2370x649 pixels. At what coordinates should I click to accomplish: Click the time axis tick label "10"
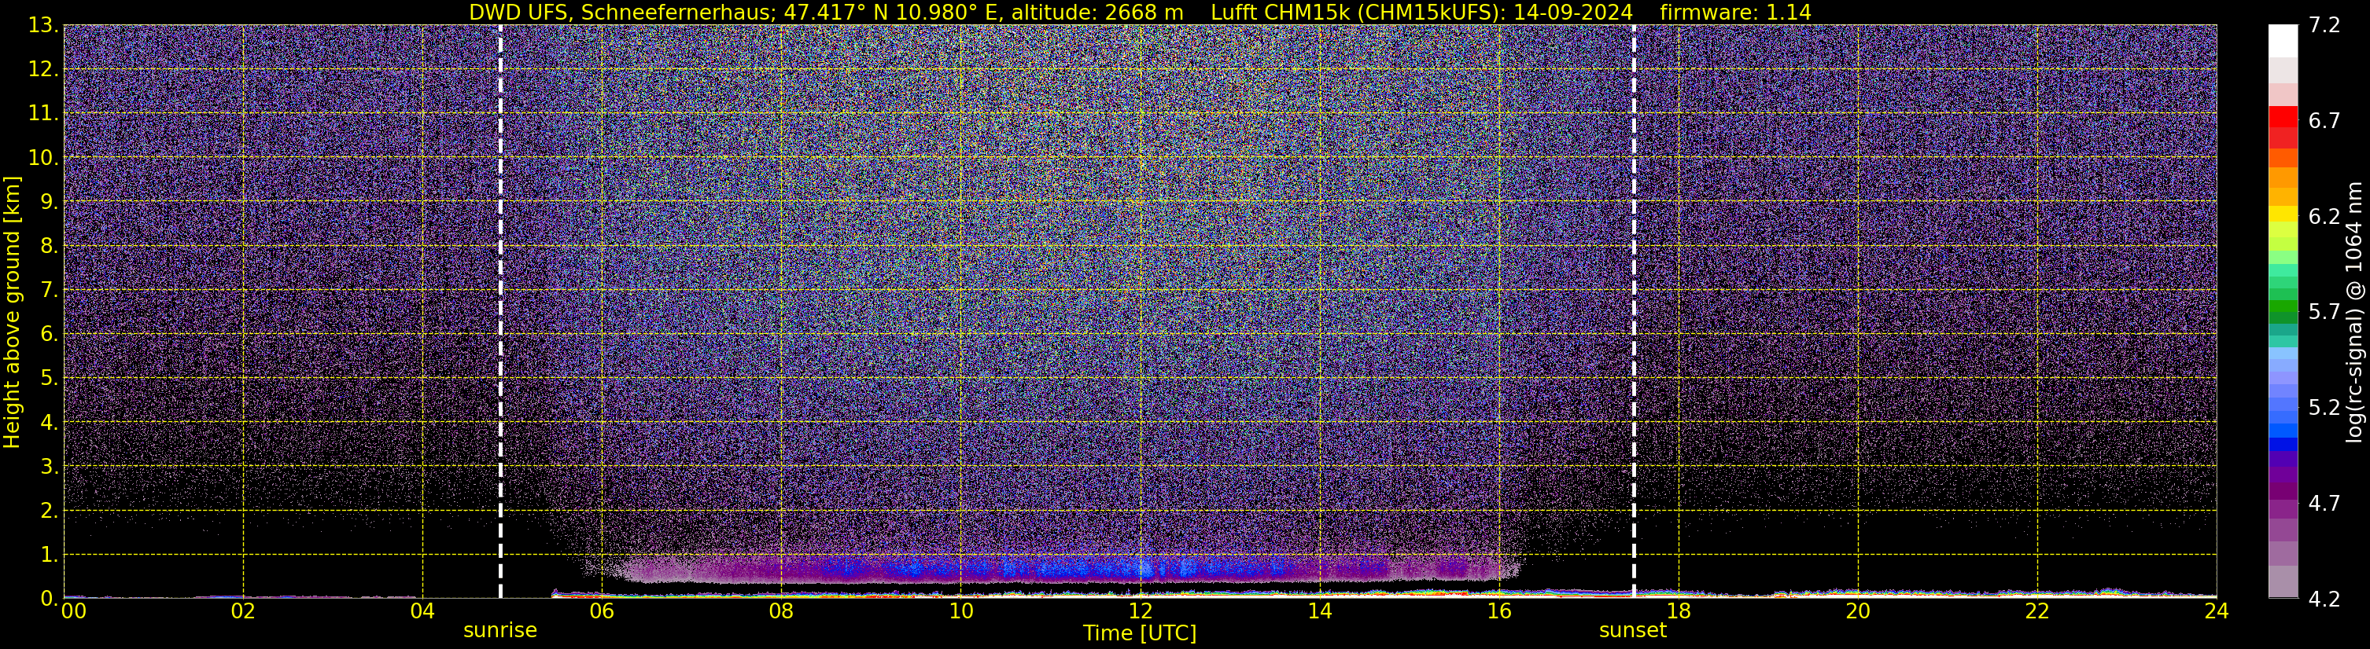click(x=960, y=611)
